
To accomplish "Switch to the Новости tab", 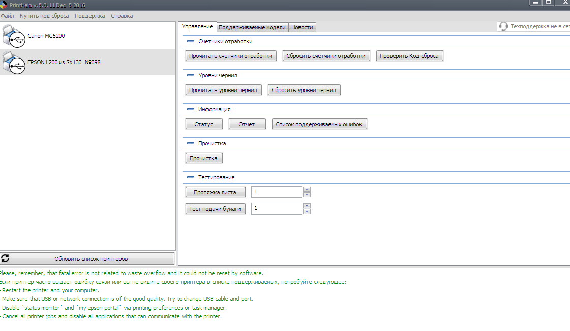I will (x=302, y=27).
